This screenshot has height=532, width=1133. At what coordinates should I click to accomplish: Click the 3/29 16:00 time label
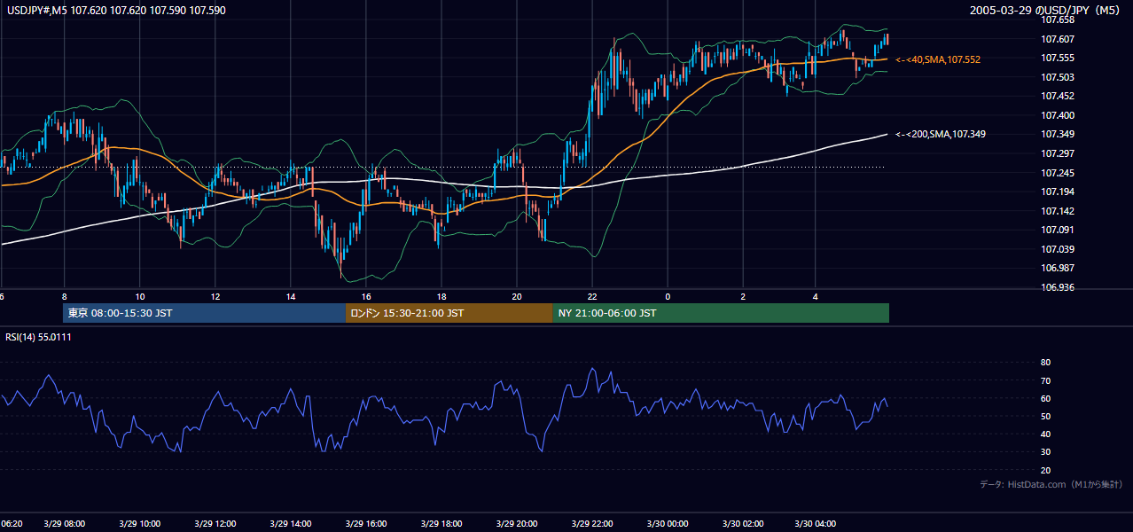tap(365, 523)
